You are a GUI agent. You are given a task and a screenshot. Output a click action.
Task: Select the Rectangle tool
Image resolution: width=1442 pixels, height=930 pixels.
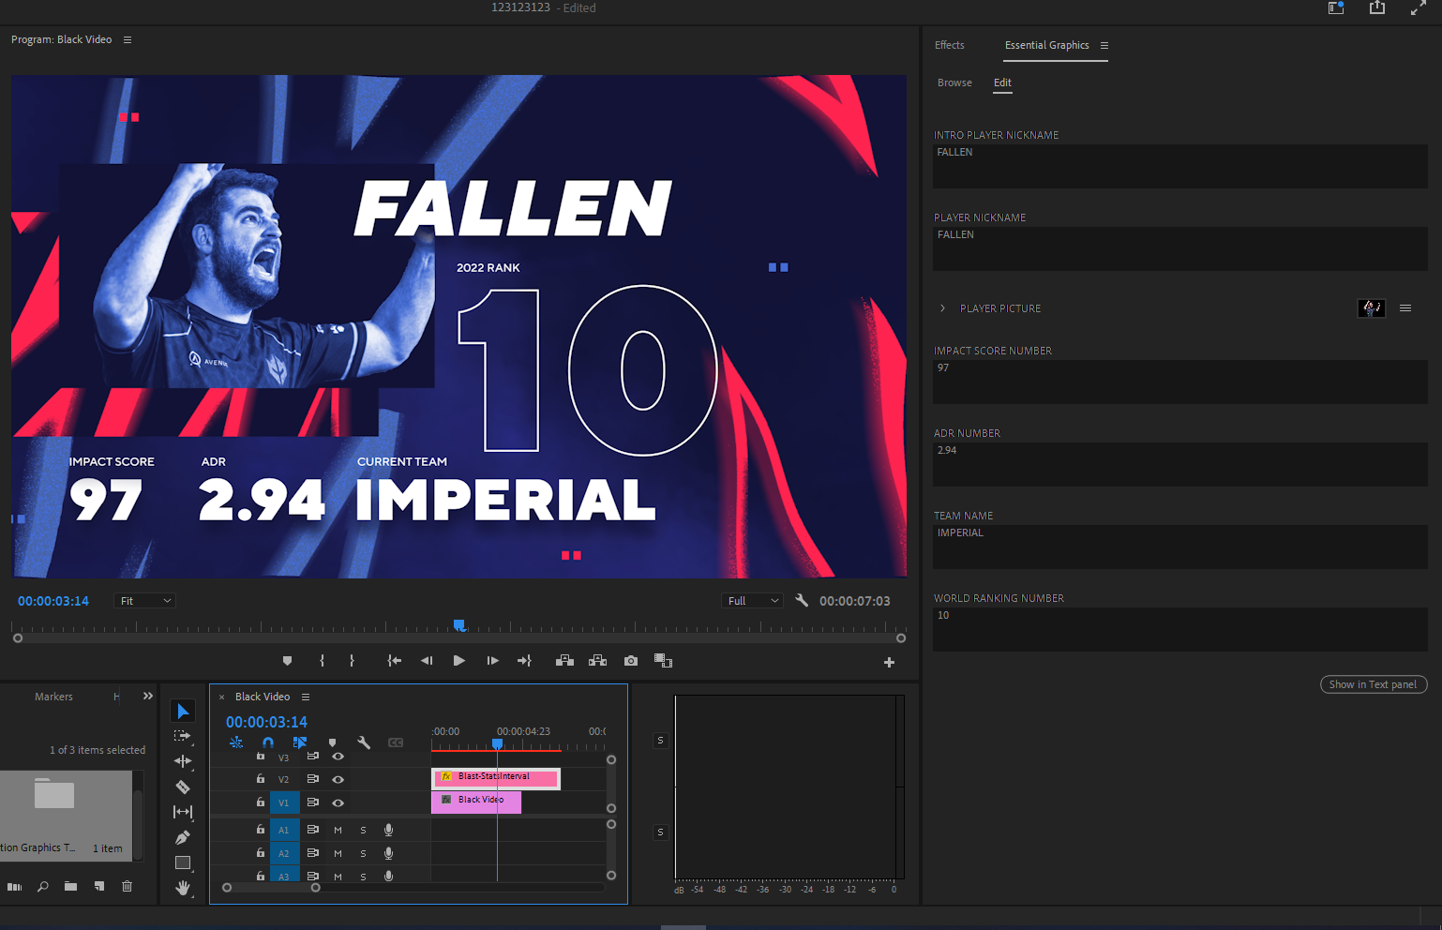pyautogui.click(x=183, y=862)
